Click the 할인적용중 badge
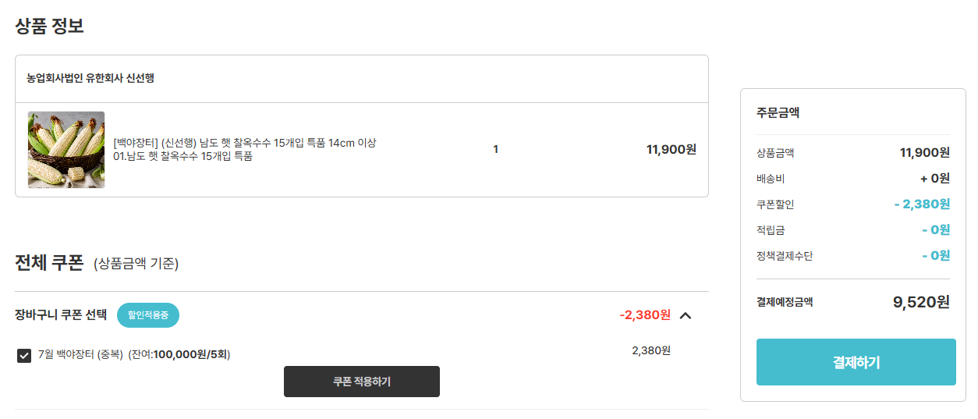Image resolution: width=978 pixels, height=419 pixels. [148, 315]
